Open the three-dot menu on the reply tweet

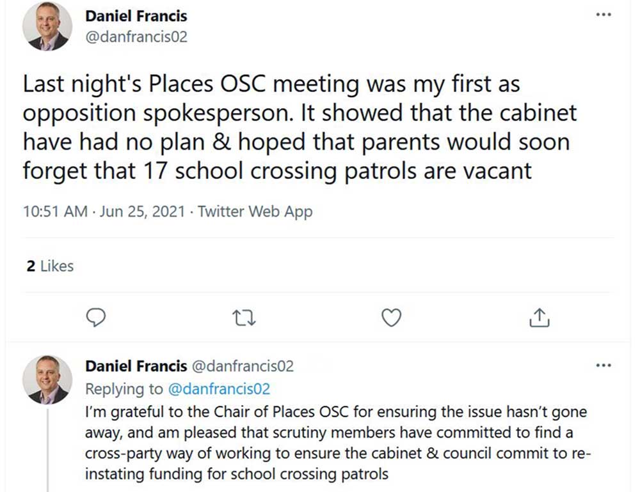(603, 365)
